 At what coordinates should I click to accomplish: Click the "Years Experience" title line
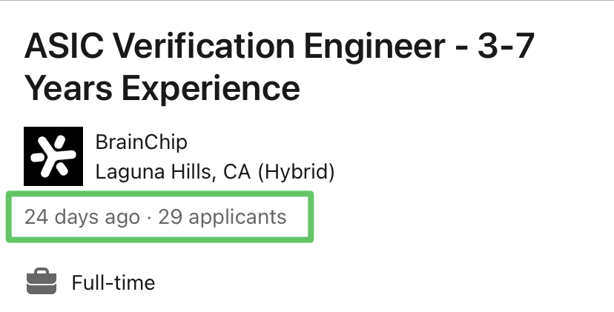point(162,89)
